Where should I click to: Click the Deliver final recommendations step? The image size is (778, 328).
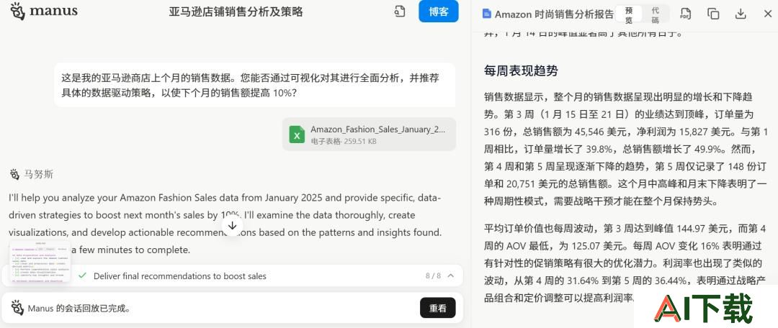(179, 276)
